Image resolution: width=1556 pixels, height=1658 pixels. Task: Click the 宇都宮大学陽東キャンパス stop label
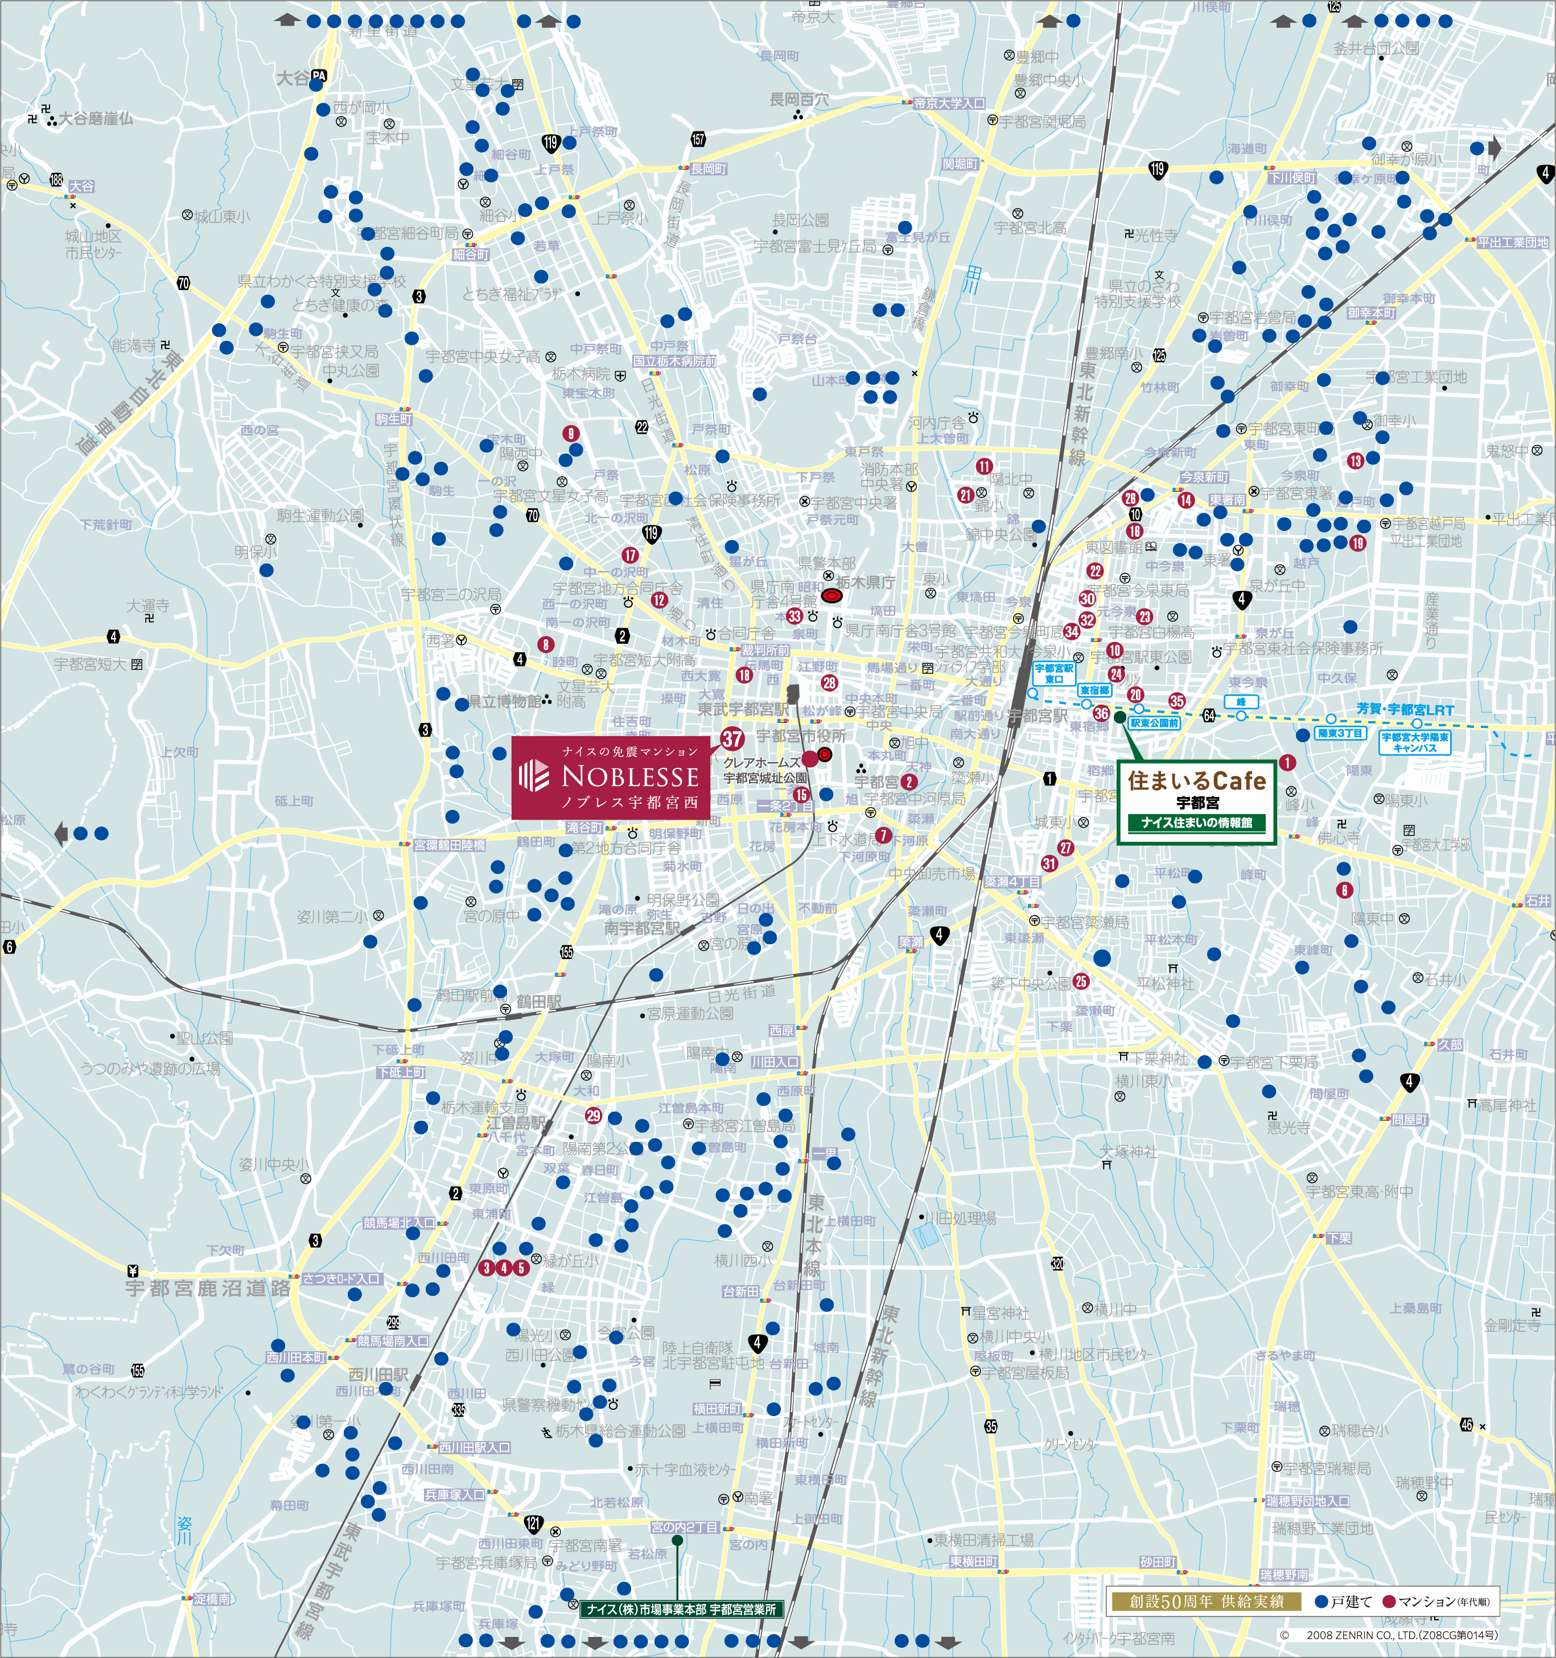1415,742
